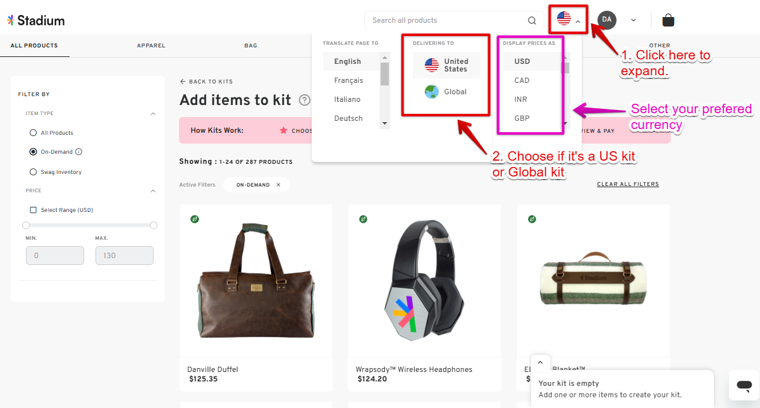Open the chat support widget
The height and width of the screenshot is (408, 760).
(744, 385)
